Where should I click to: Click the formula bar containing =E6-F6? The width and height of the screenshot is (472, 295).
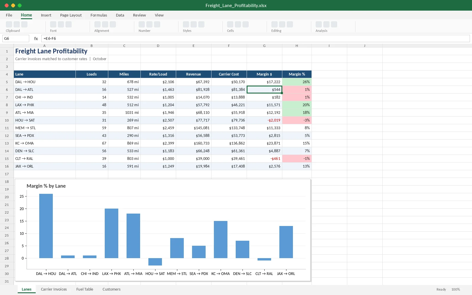tap(255, 38)
